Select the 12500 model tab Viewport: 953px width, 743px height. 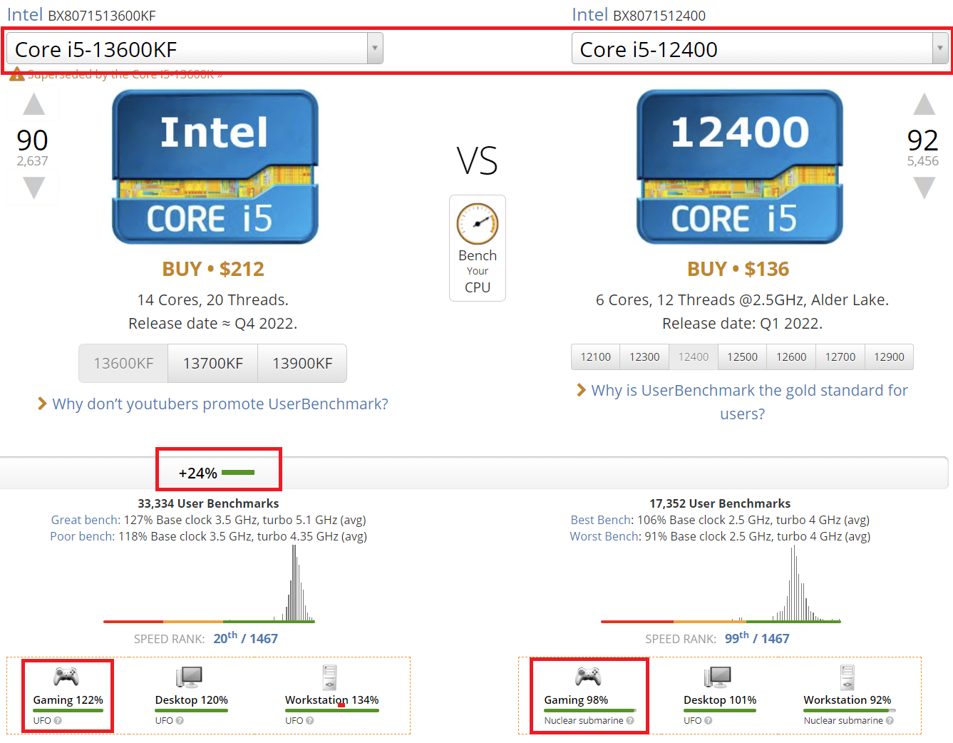(742, 357)
